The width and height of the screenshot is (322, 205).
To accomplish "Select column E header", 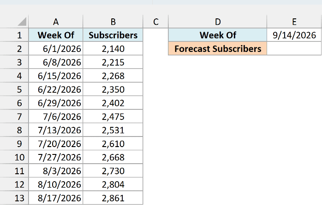I will [294, 22].
